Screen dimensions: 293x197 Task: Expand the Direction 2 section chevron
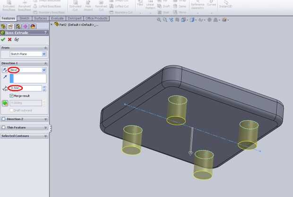point(45,119)
